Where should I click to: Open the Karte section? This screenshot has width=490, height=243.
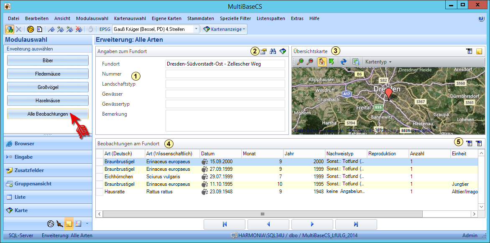pos(48,210)
